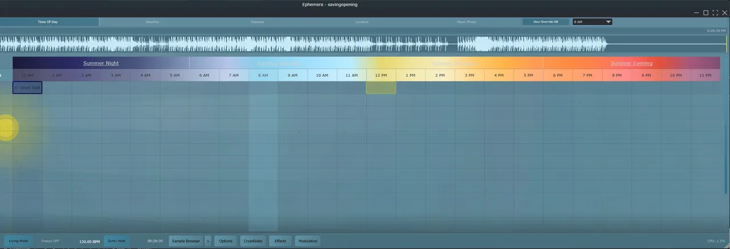Open the Effects panel
The width and height of the screenshot is (730, 249).
coord(281,241)
